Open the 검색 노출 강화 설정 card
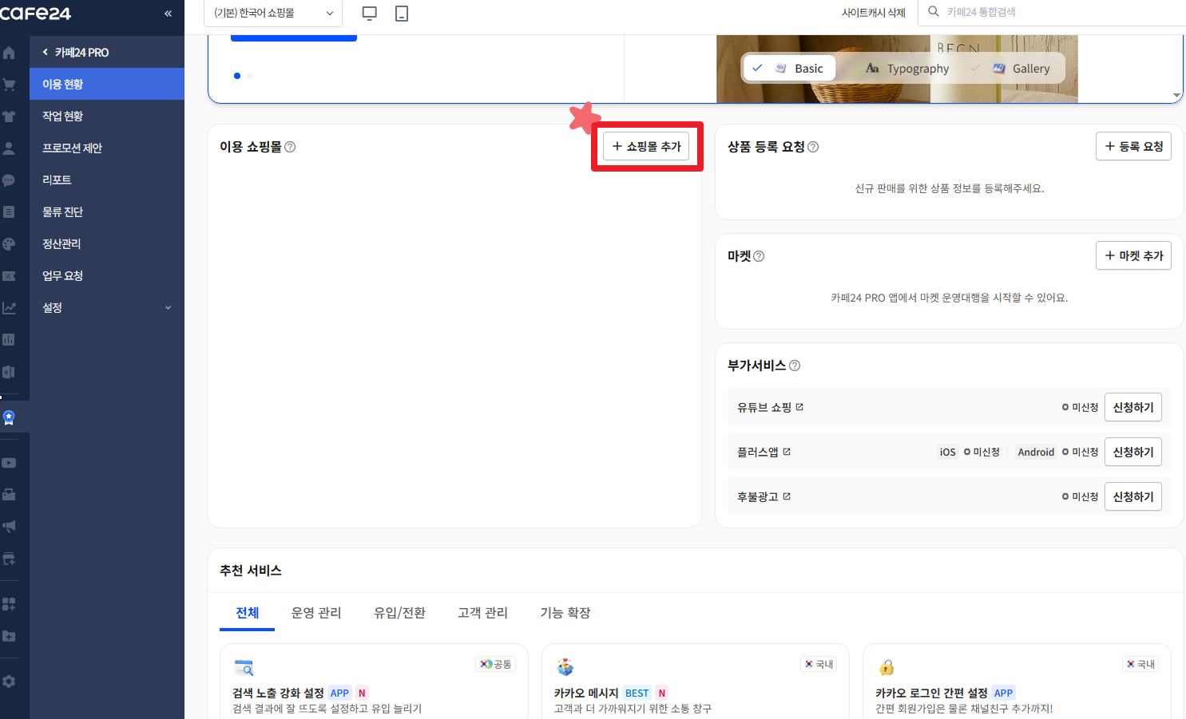Screen dimensions: 1186x719 point(374,682)
